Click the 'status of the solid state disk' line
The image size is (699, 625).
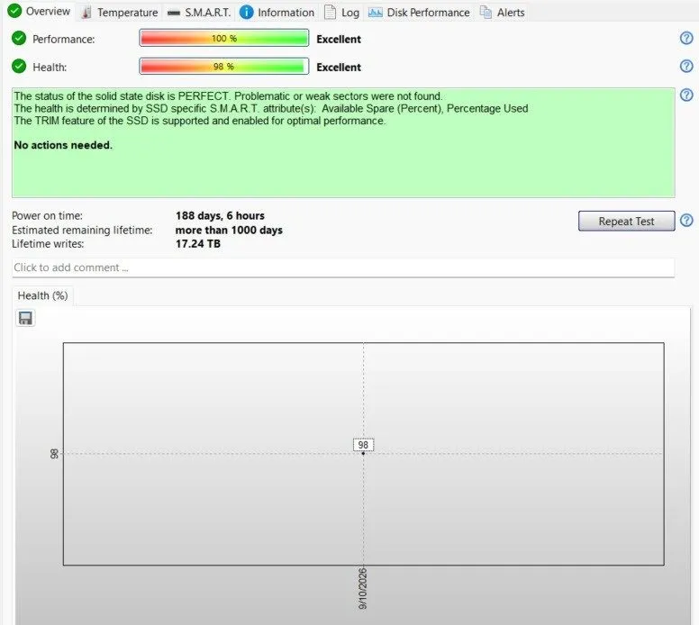[228, 96]
